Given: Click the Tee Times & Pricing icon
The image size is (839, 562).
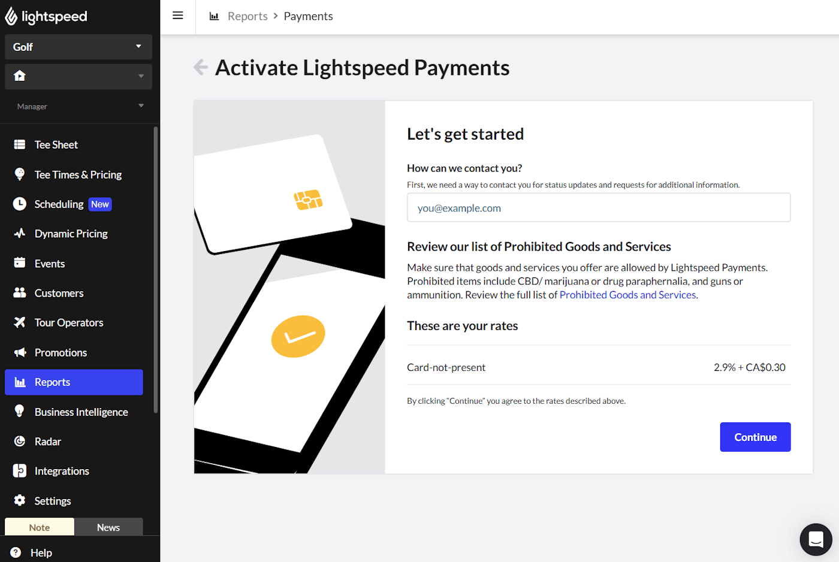Looking at the screenshot, I should pyautogui.click(x=20, y=174).
